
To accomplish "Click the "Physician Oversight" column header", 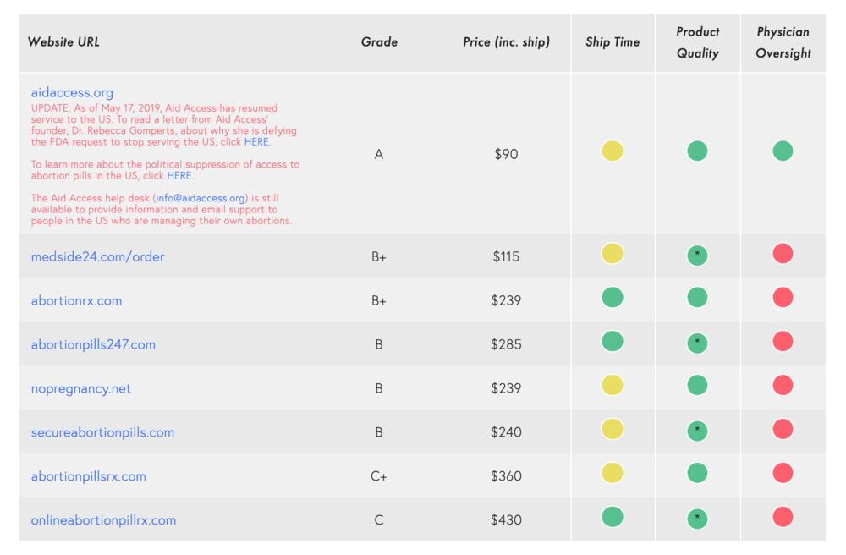I will [x=783, y=42].
